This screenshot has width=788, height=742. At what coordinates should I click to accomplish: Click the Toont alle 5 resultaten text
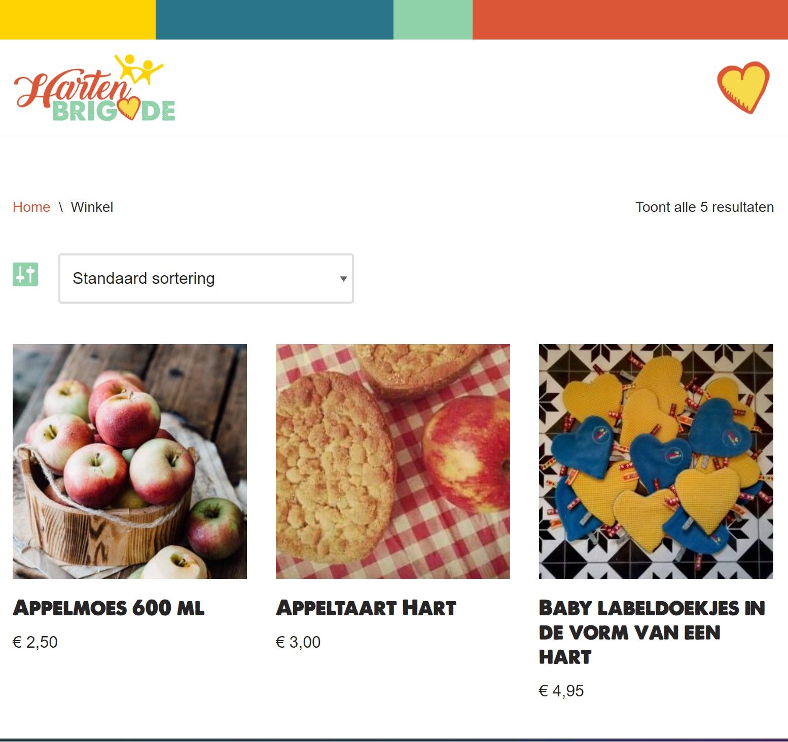tap(705, 207)
